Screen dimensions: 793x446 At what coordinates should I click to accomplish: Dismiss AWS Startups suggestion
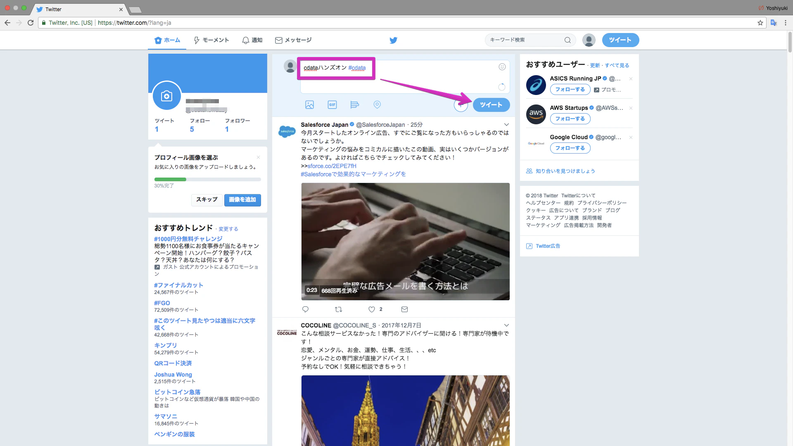(x=631, y=108)
